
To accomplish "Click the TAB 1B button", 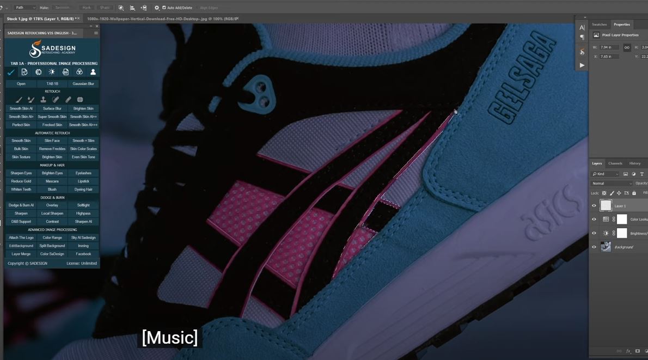I will [52, 84].
